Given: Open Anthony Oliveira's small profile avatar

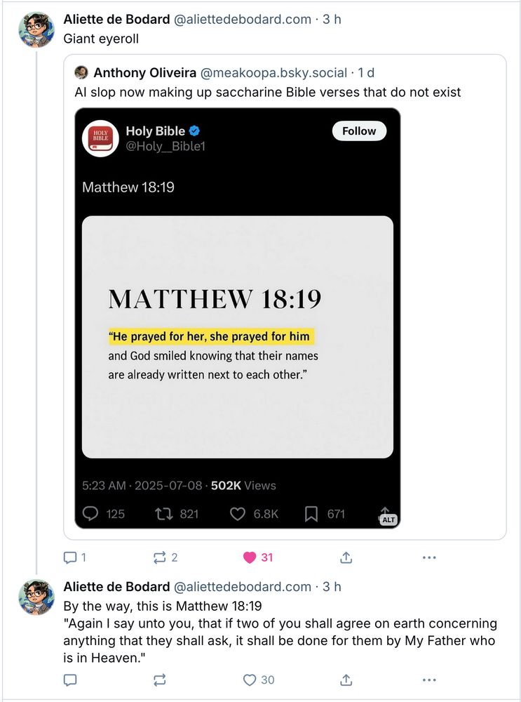Looking at the screenshot, I should click(81, 72).
